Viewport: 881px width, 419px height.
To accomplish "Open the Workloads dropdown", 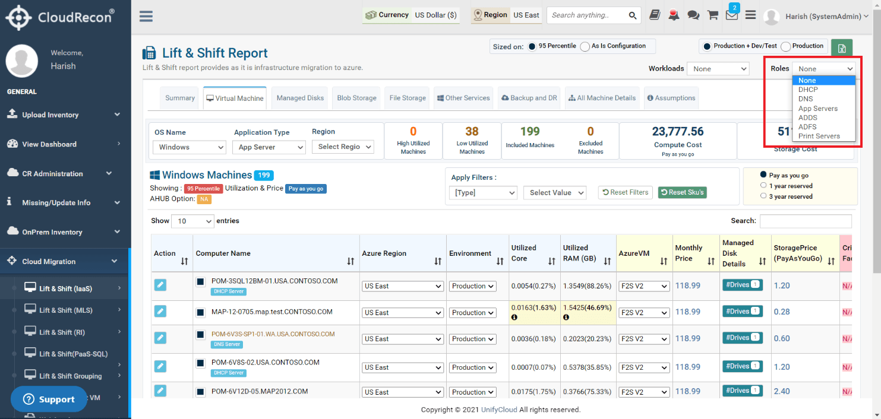I will pos(718,69).
